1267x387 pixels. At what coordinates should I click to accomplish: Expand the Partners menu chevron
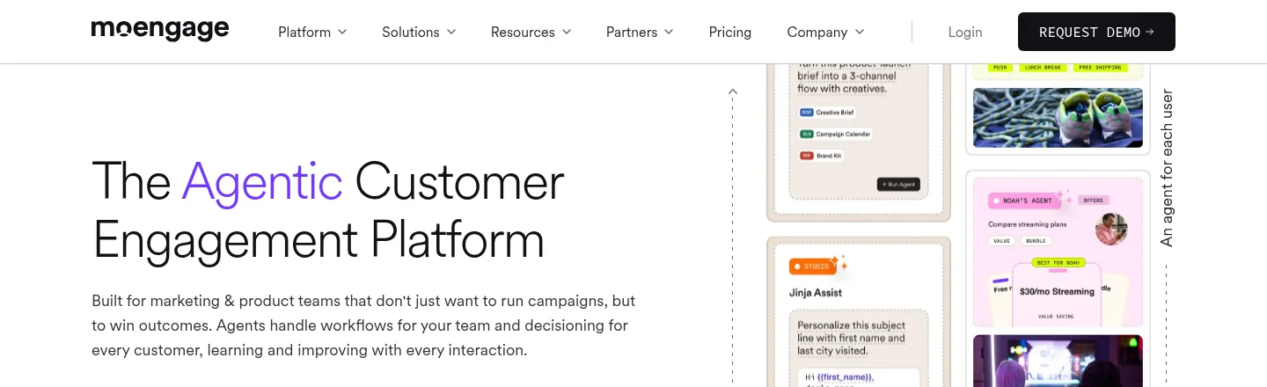[669, 32]
